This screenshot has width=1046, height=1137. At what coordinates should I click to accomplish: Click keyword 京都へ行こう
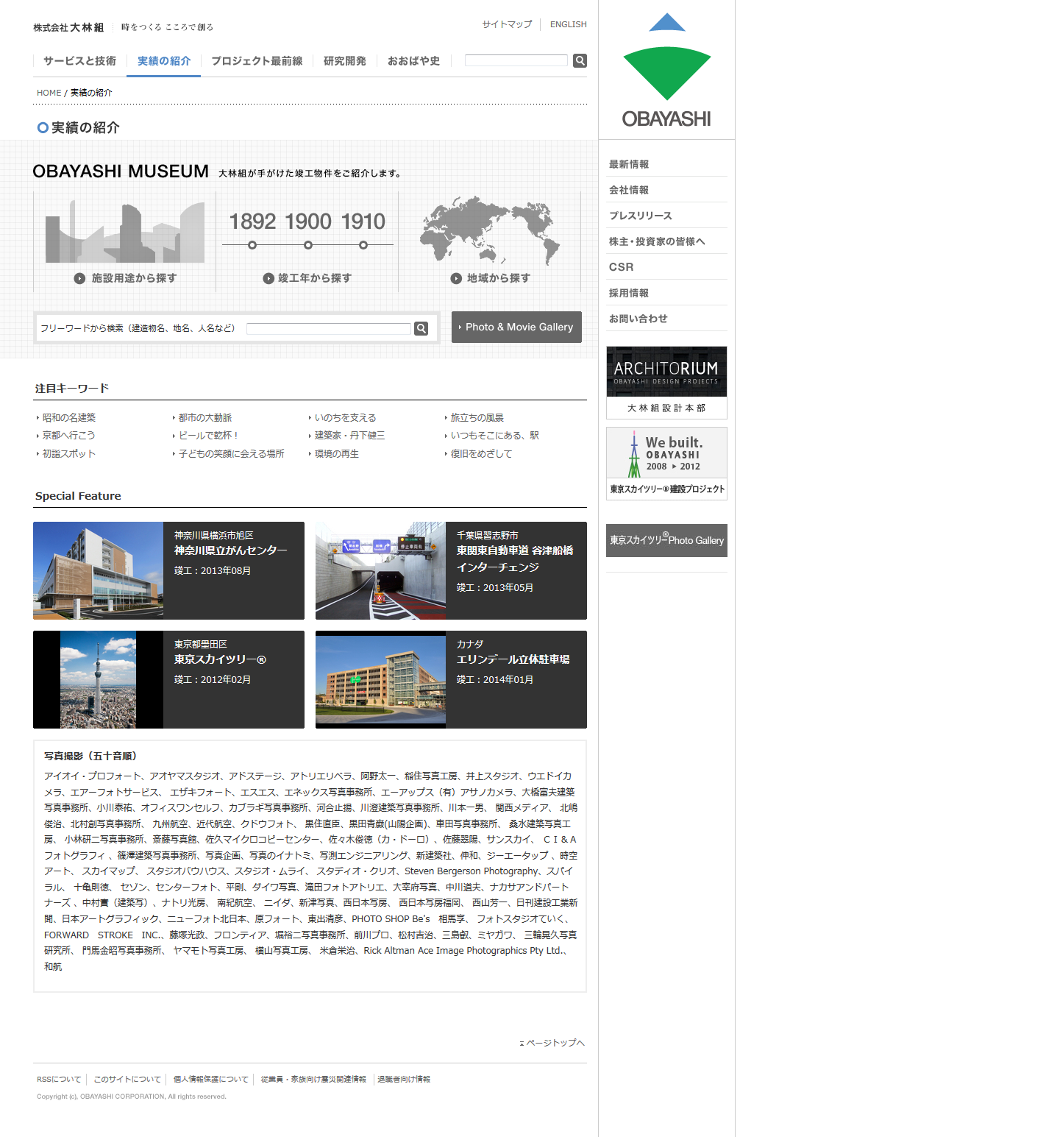[x=68, y=436]
